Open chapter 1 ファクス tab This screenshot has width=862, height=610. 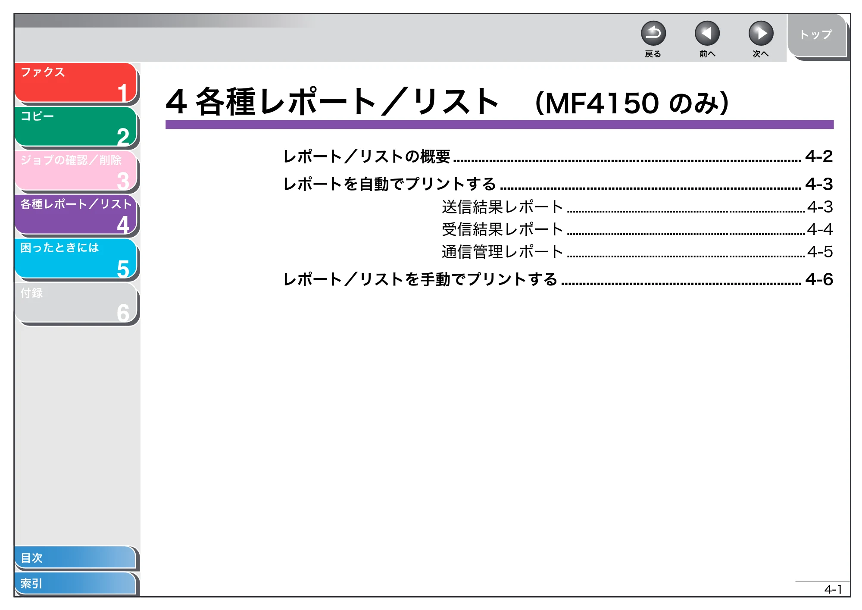(x=76, y=82)
